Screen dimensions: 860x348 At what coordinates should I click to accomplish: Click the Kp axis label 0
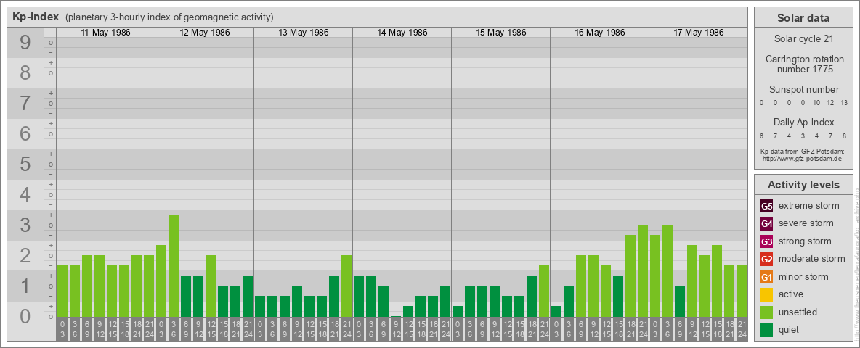point(25,315)
